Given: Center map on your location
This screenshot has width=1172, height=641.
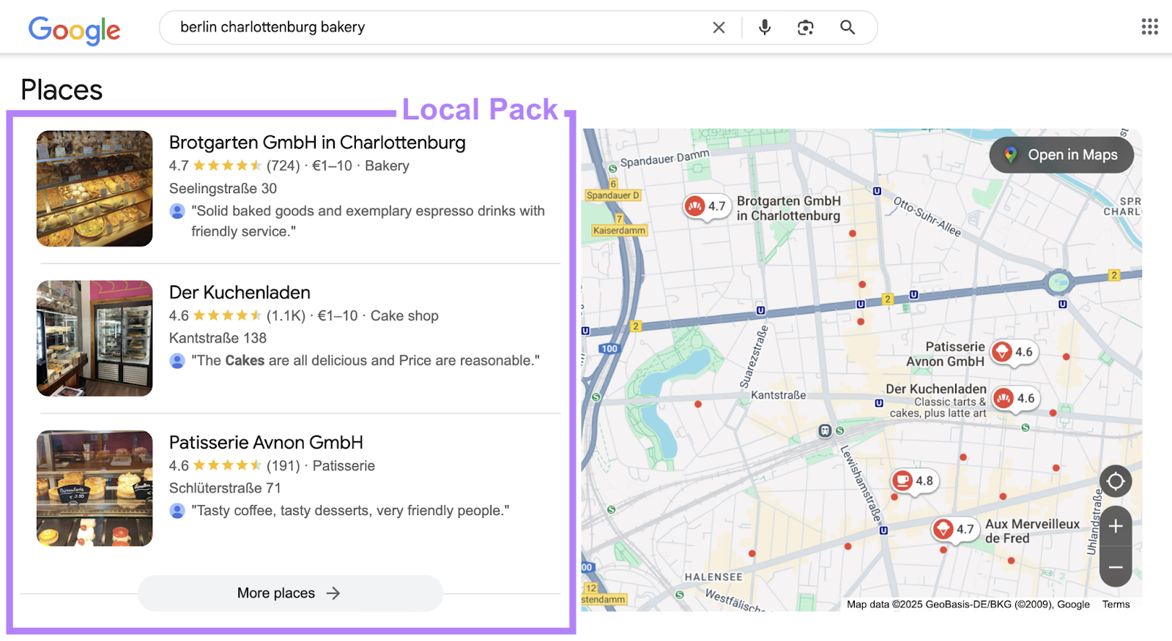Looking at the screenshot, I should (1115, 481).
